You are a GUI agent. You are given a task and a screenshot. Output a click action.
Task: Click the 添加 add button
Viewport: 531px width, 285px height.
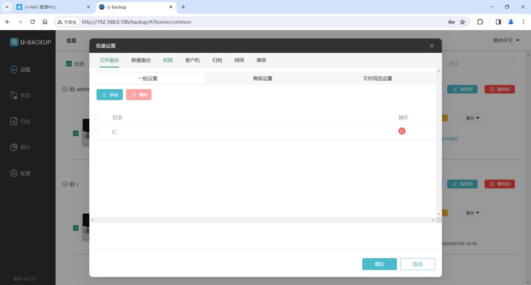(109, 95)
